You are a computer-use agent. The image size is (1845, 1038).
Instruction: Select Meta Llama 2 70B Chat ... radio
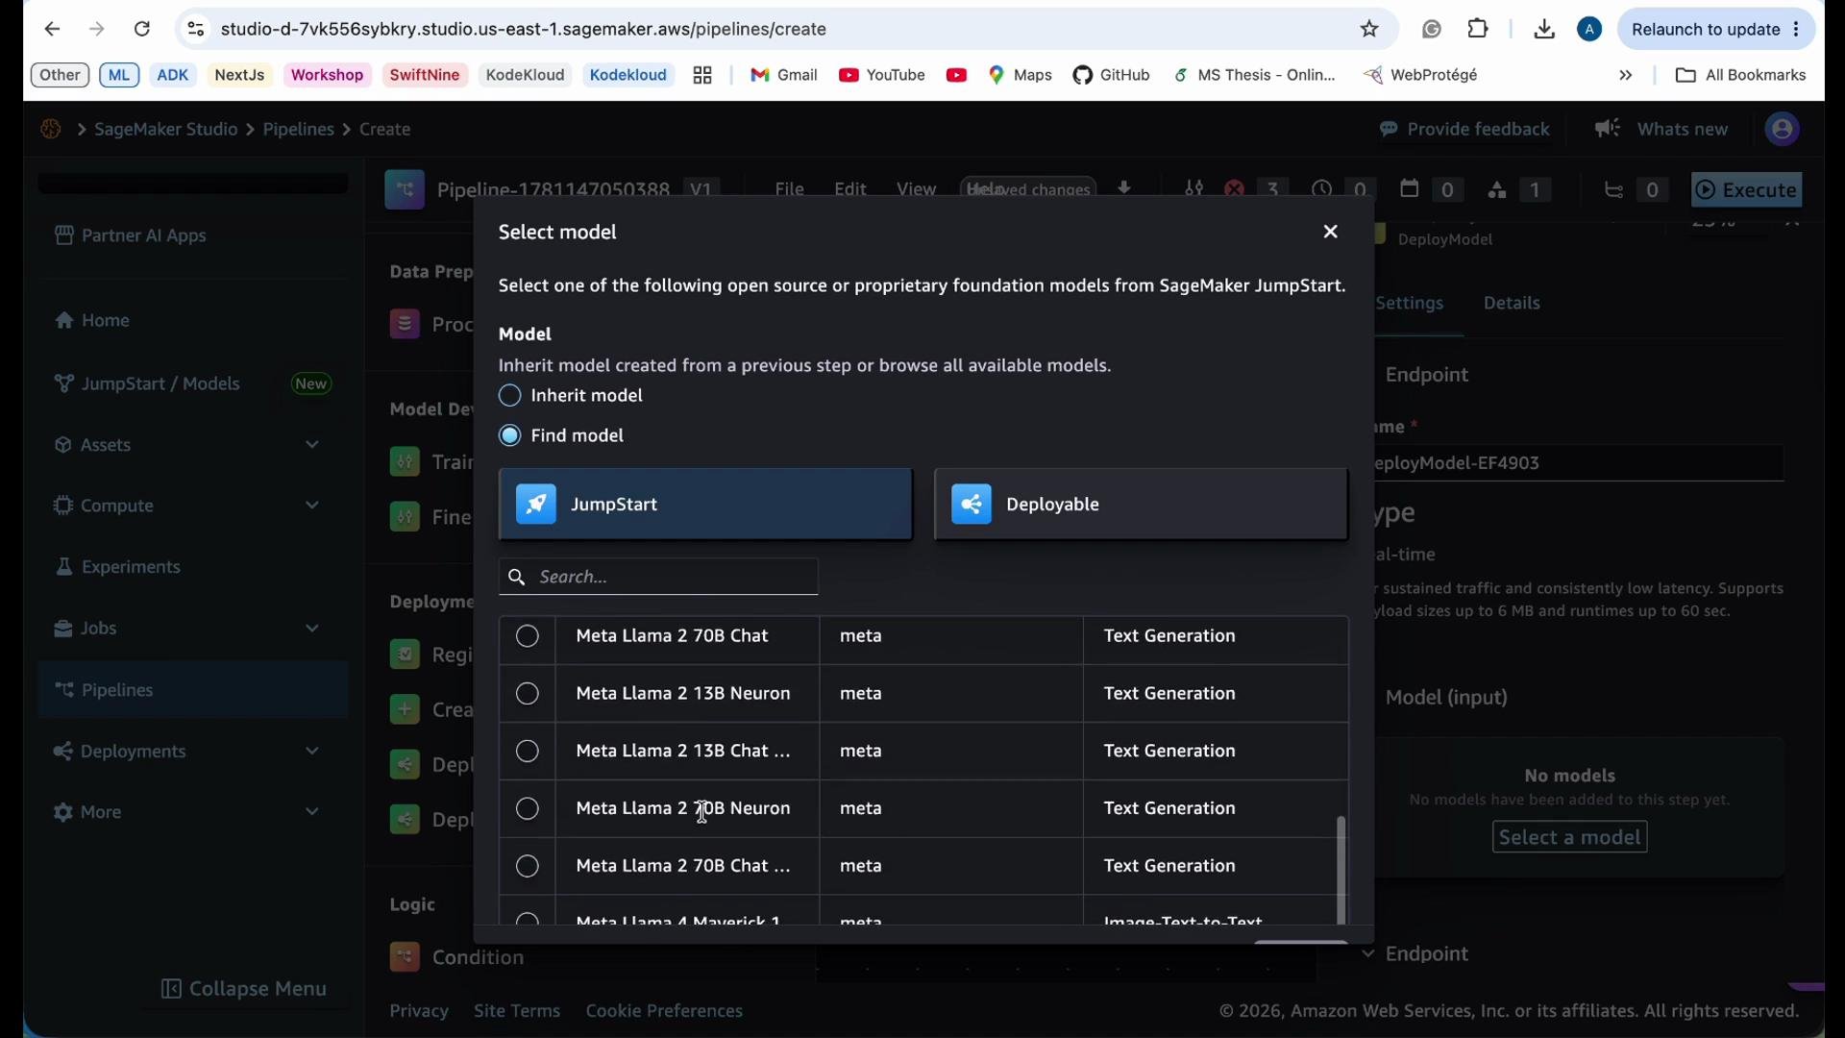coord(528,867)
